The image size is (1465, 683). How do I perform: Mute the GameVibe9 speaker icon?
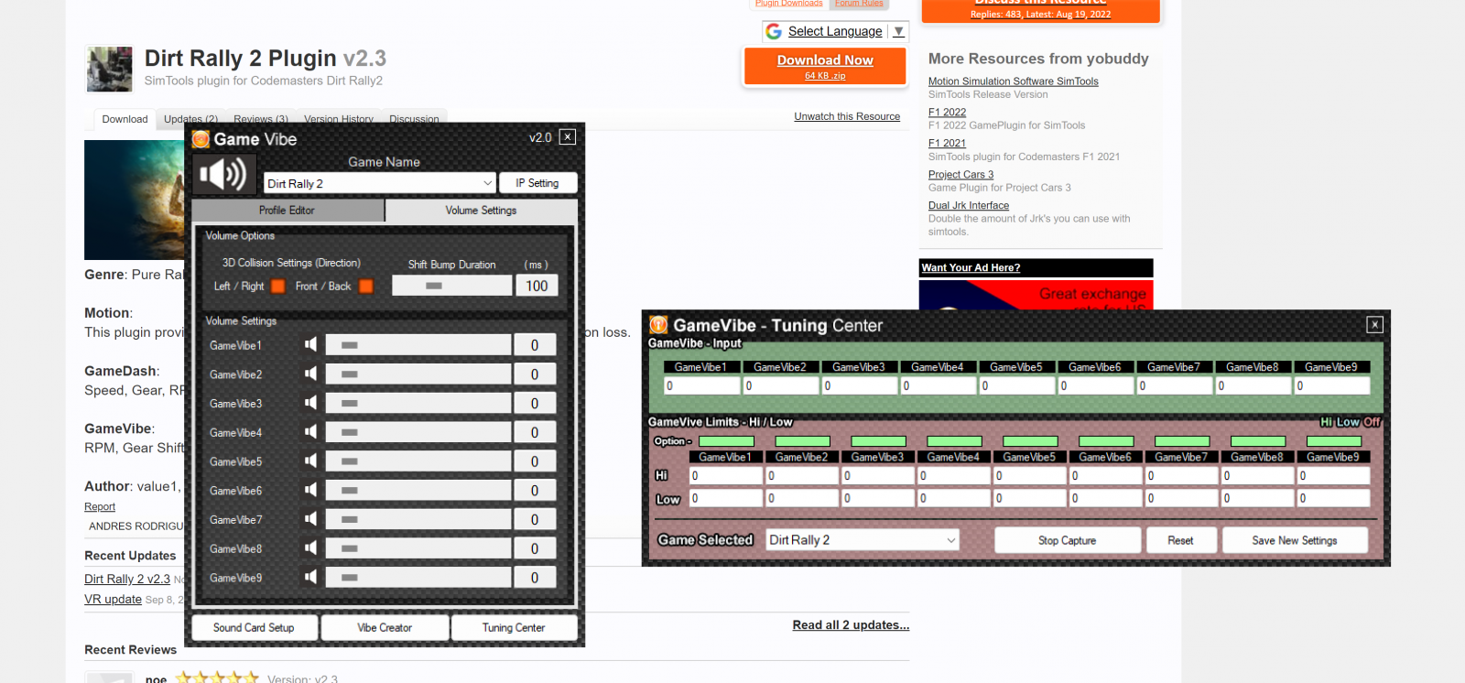tap(311, 577)
